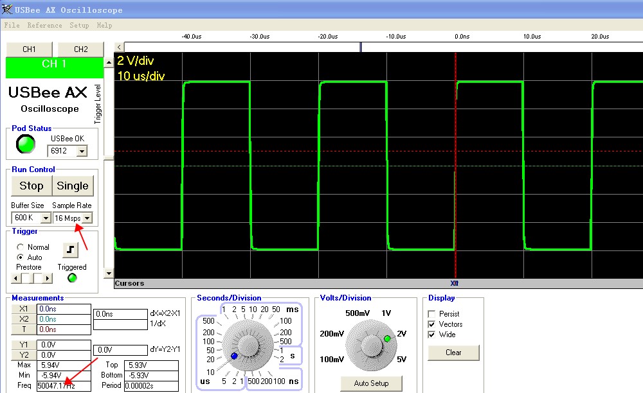Click the Prestore right arrow
This screenshot has width=643, height=393.
tap(48, 279)
